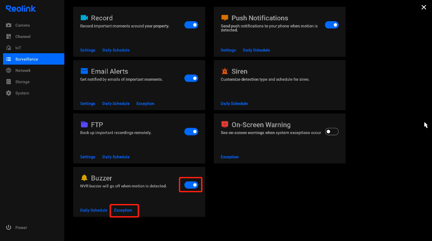
Task: Click the IoT house icon
Action: (x=9, y=48)
